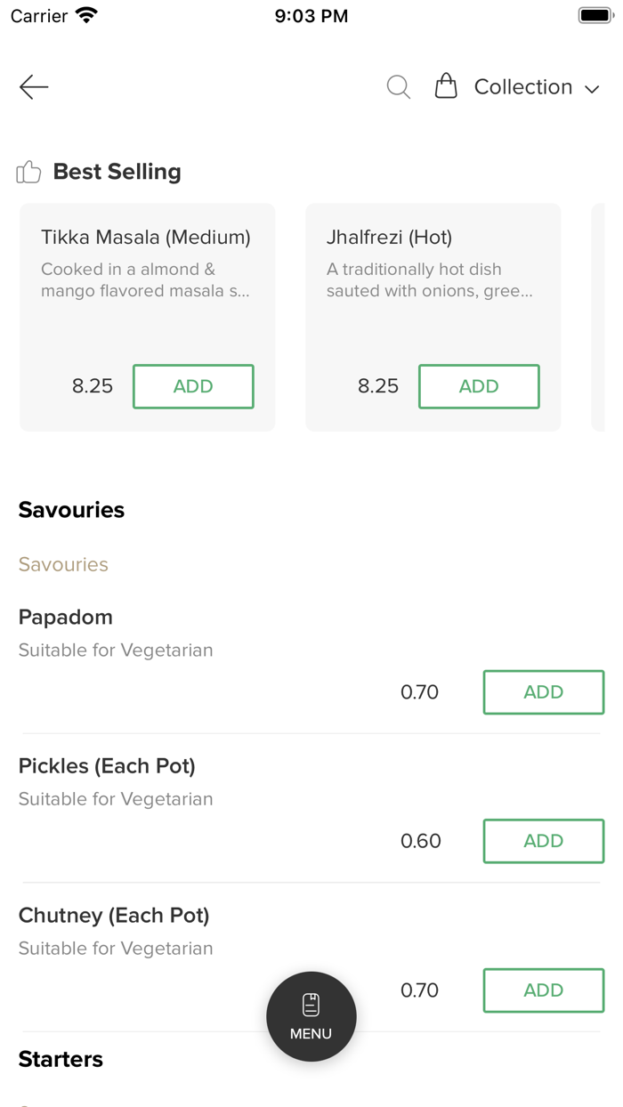Open the search magnifier icon

(x=398, y=86)
